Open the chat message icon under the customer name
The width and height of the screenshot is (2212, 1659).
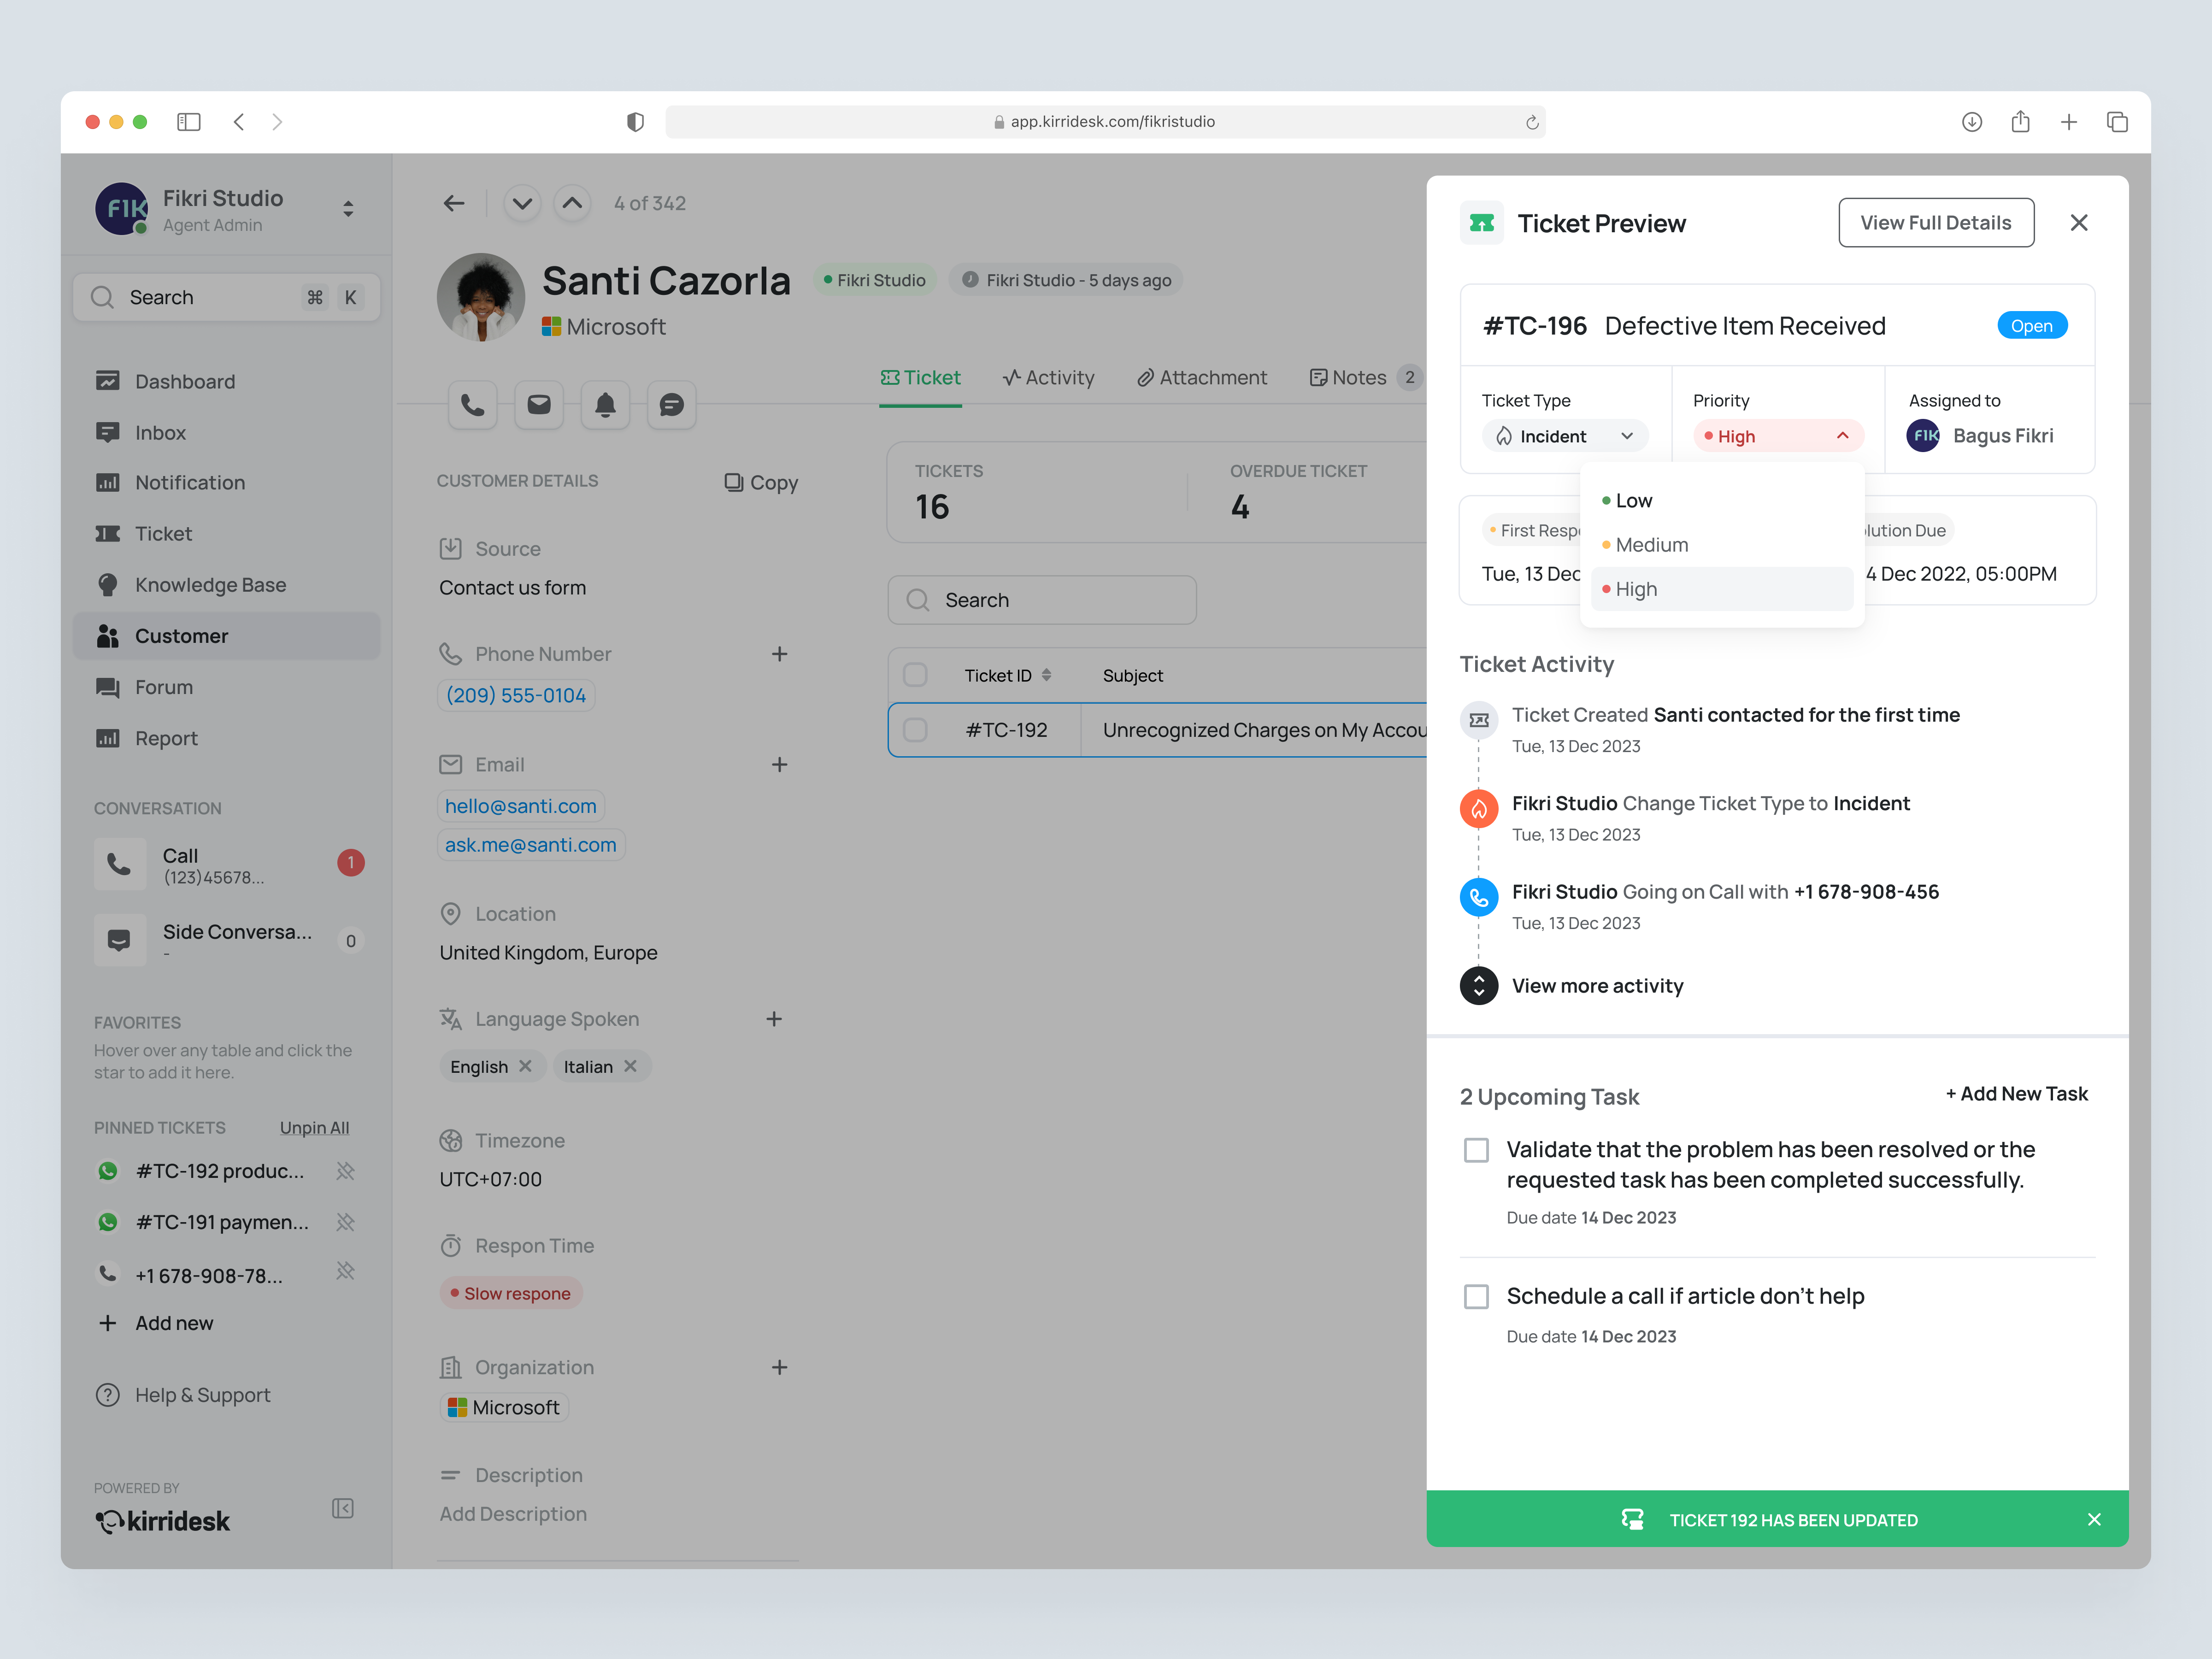coord(671,405)
